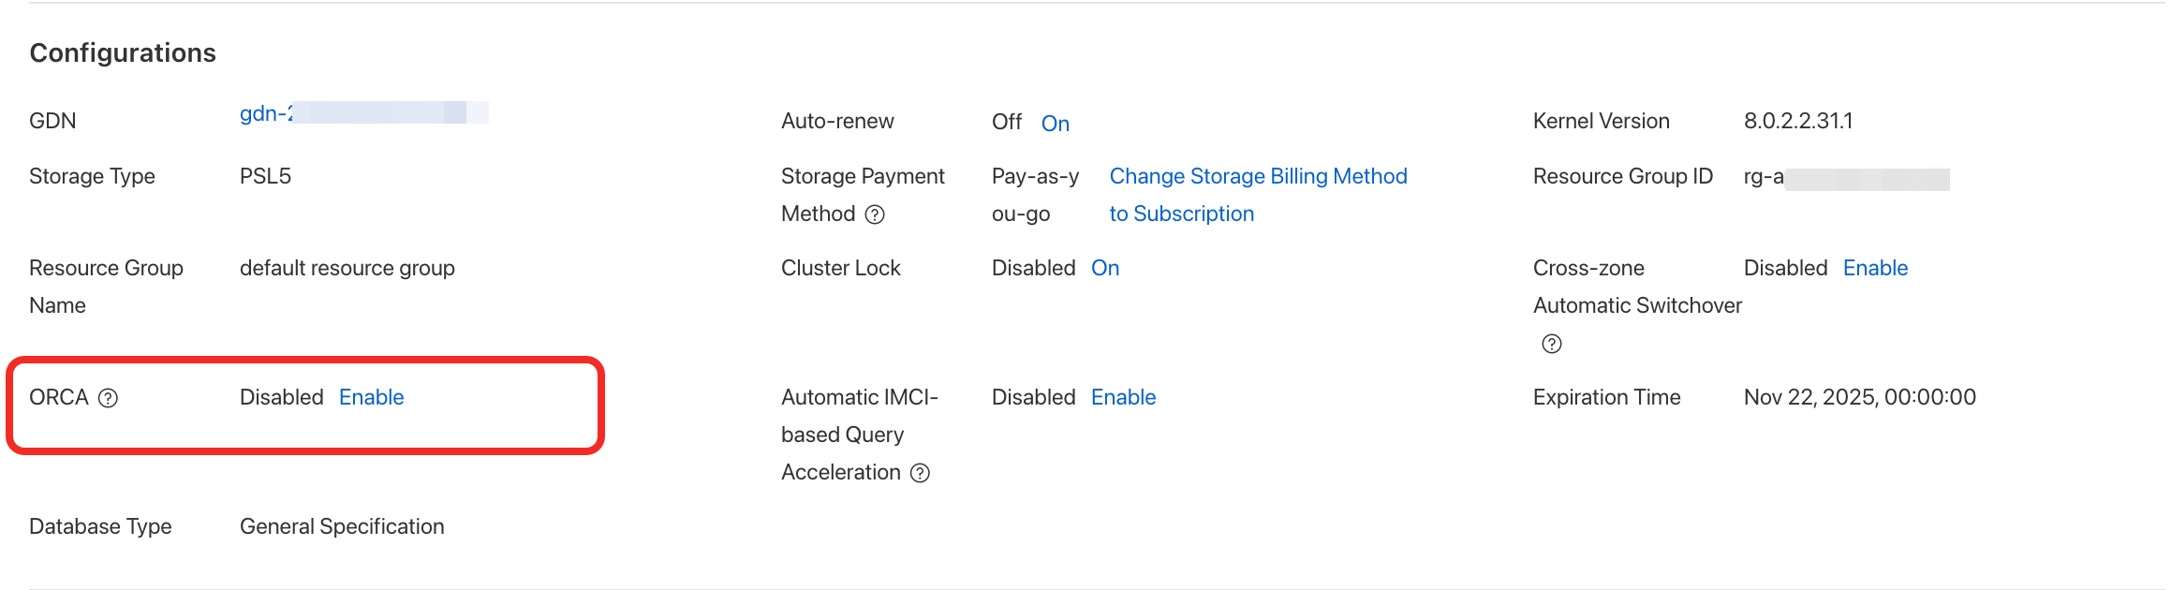Click the Storage Payment Method help icon
This screenshot has height=590, width=2171.
pos(875,214)
